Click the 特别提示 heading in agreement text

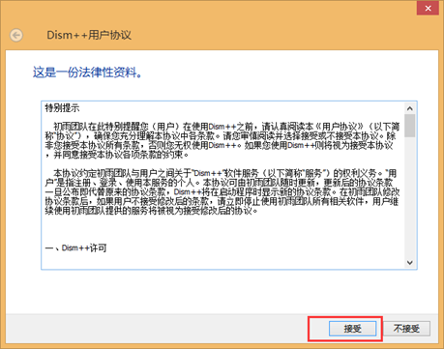coord(62,108)
